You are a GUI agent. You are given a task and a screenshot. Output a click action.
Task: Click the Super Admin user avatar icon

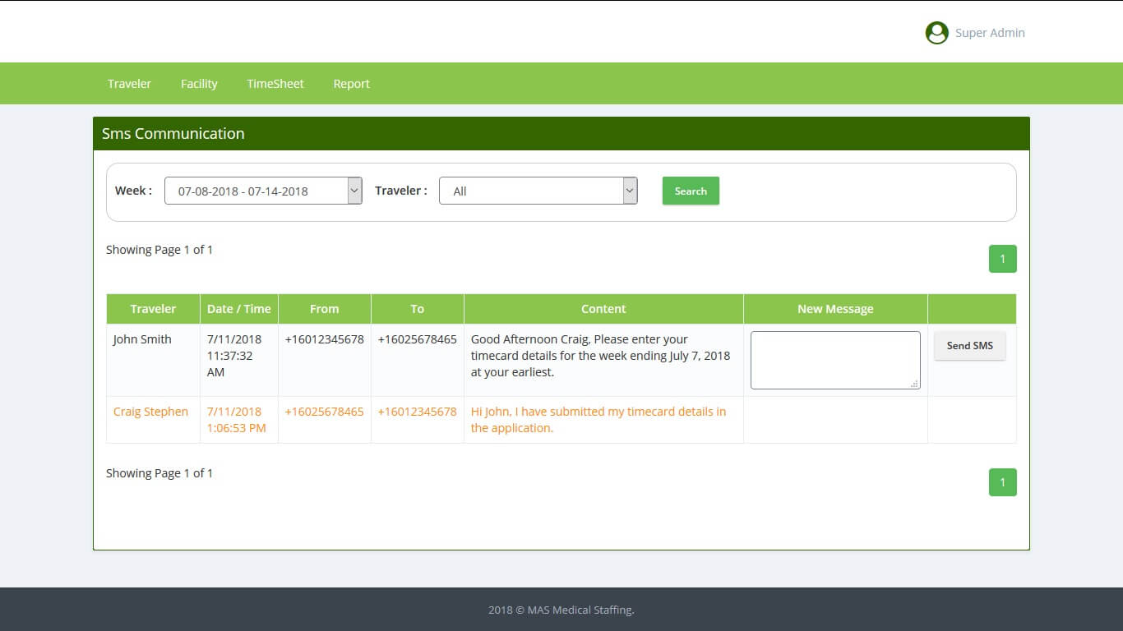click(x=936, y=33)
